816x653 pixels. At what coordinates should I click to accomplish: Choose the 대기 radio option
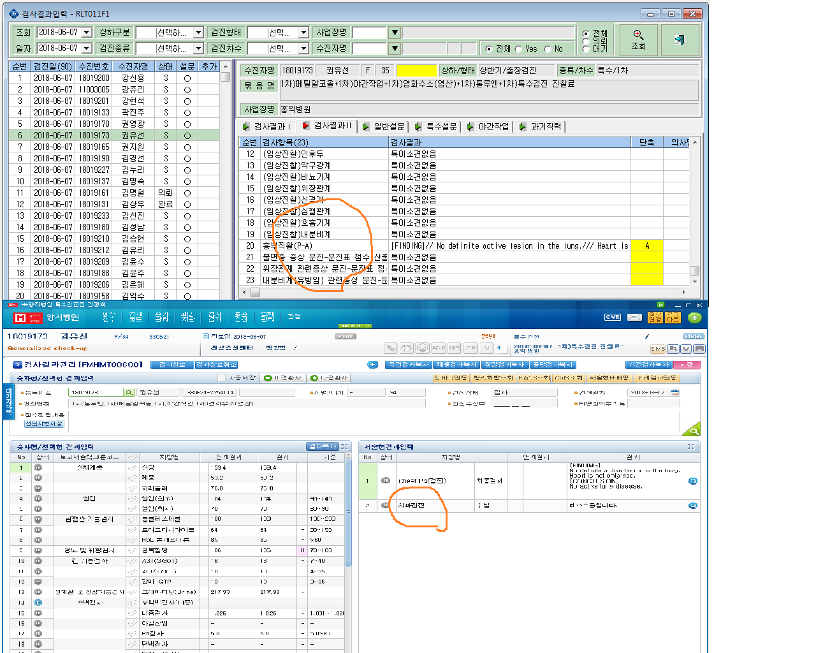coord(585,48)
